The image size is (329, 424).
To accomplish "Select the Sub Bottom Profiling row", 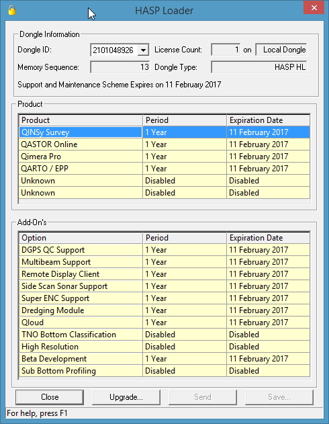I will pyautogui.click(x=164, y=371).
